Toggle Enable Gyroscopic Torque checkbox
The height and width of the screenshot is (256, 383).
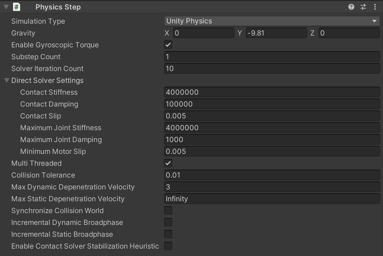click(x=168, y=45)
